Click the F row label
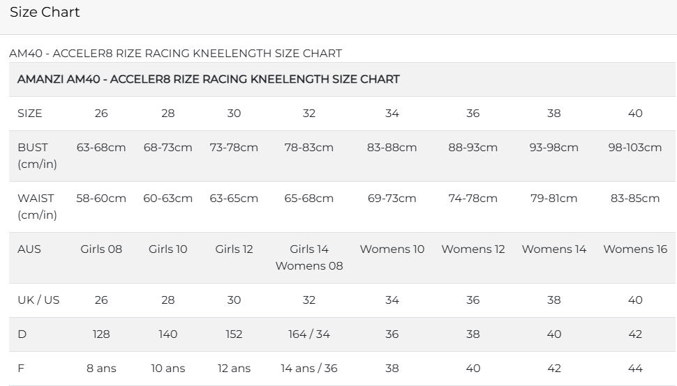This screenshot has height=386, width=677. coord(21,368)
